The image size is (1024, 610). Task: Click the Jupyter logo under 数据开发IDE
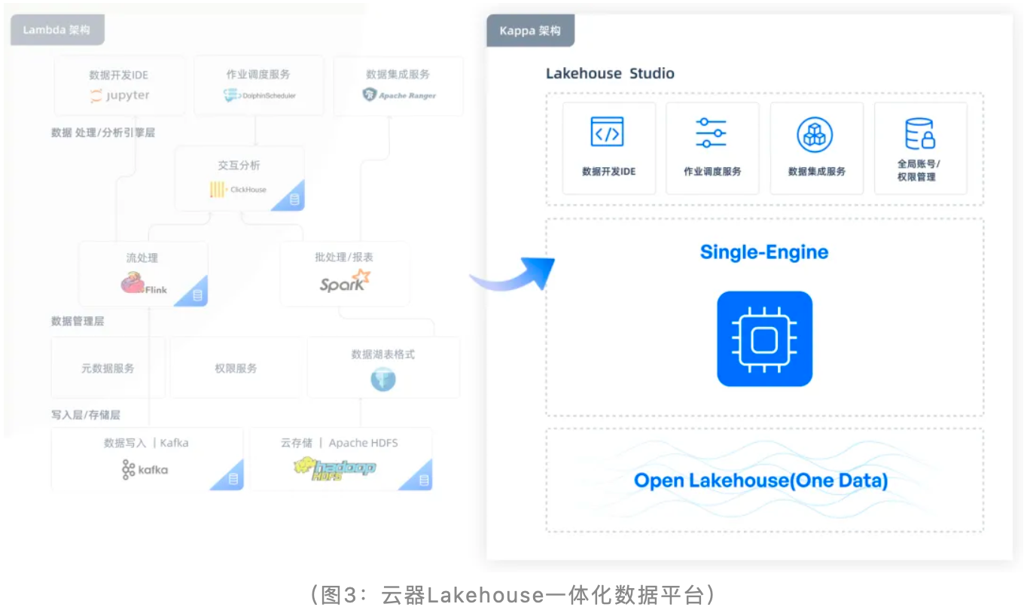(119, 96)
